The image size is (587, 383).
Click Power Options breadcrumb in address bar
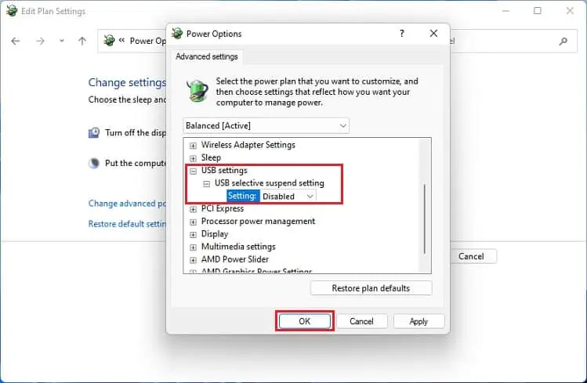pyautogui.click(x=147, y=41)
